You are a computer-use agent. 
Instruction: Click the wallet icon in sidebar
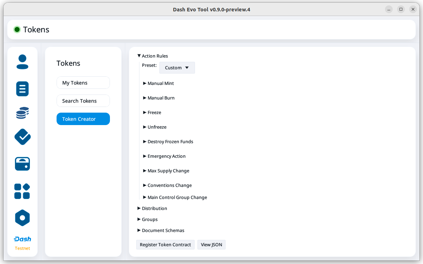(22, 164)
